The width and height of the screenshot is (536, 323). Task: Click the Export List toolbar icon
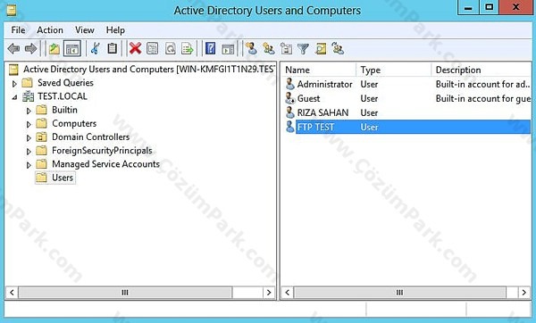[188, 48]
